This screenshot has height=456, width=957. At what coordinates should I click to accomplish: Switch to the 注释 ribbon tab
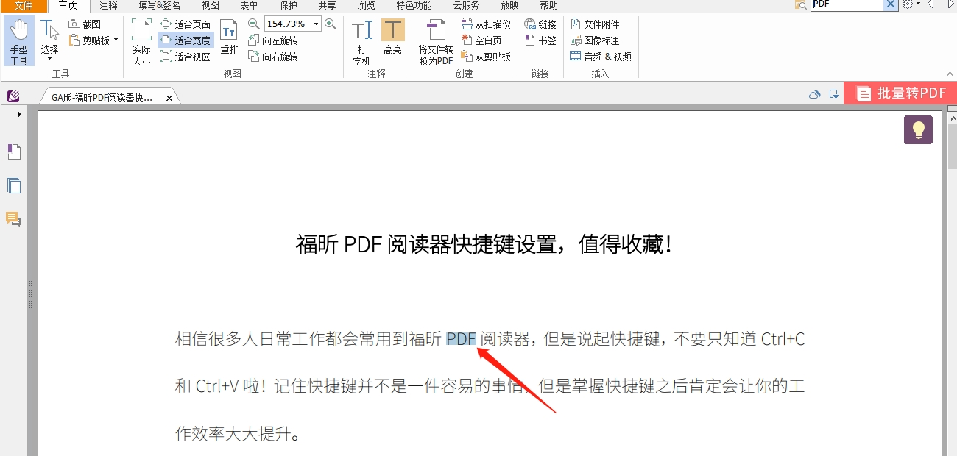point(107,5)
